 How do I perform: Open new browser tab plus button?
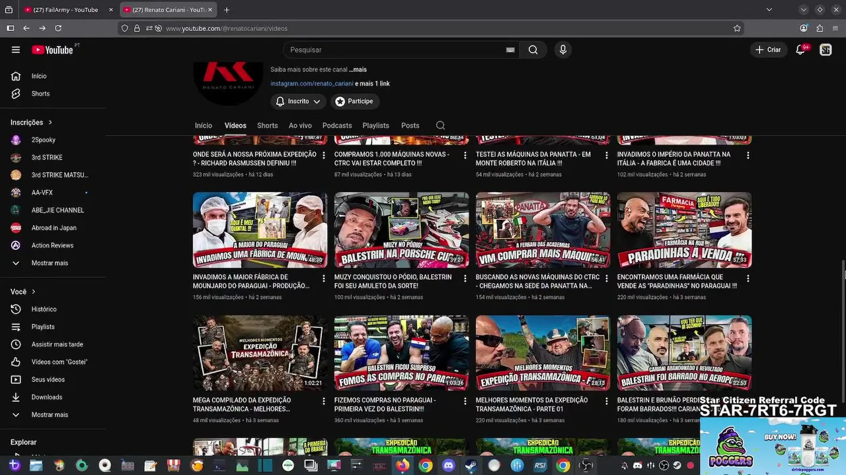tap(227, 10)
